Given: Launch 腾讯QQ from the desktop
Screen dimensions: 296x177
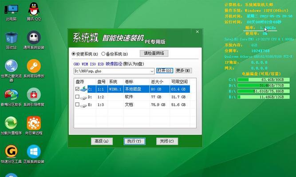Looking at the screenshot, I should pyautogui.click(x=33, y=10).
